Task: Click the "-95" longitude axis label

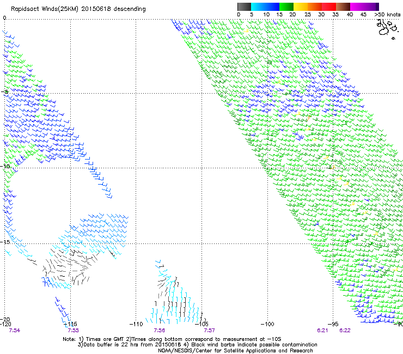Action: (333, 324)
